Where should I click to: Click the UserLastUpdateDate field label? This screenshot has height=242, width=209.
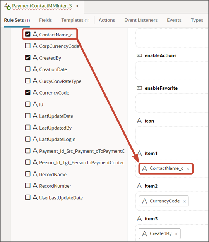(x=61, y=198)
